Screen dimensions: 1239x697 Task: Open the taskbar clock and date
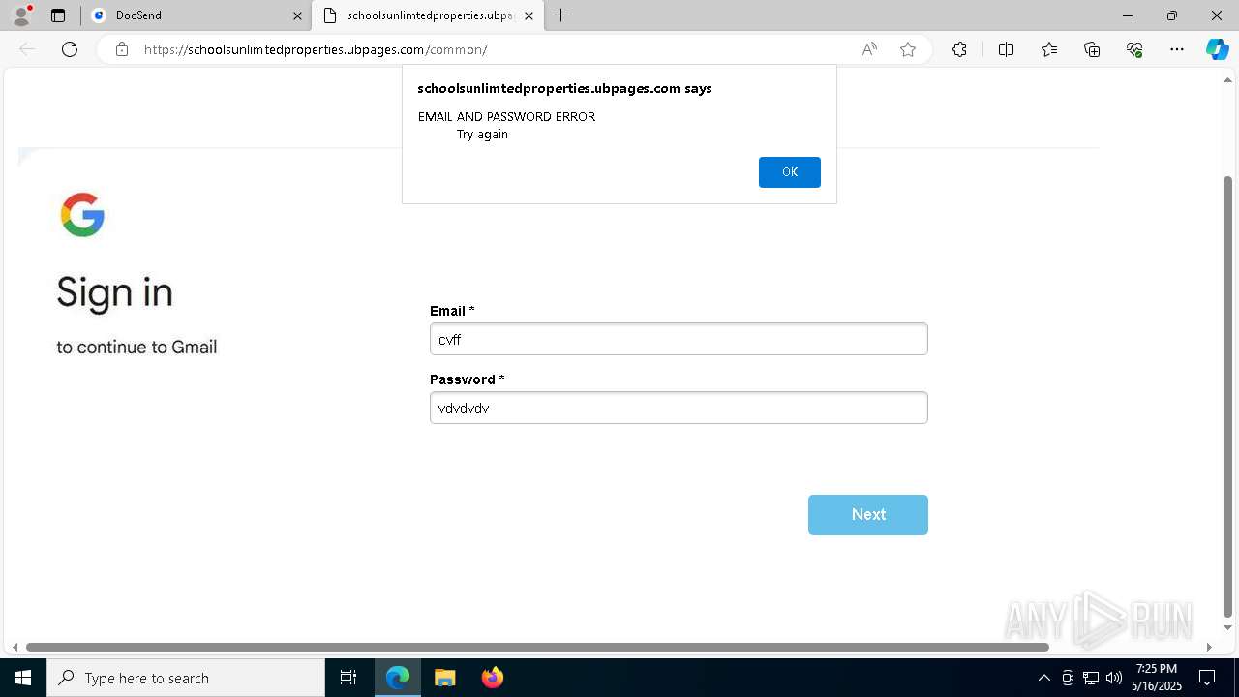click(x=1157, y=678)
